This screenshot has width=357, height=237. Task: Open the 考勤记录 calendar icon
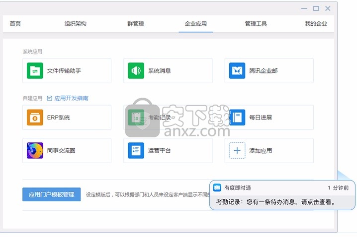click(136, 118)
